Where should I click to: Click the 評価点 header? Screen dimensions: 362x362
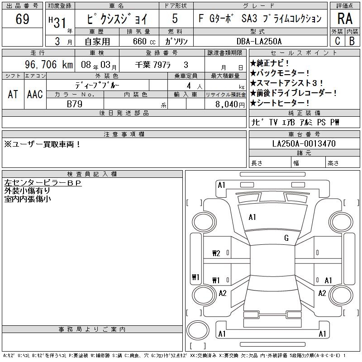point(345,6)
